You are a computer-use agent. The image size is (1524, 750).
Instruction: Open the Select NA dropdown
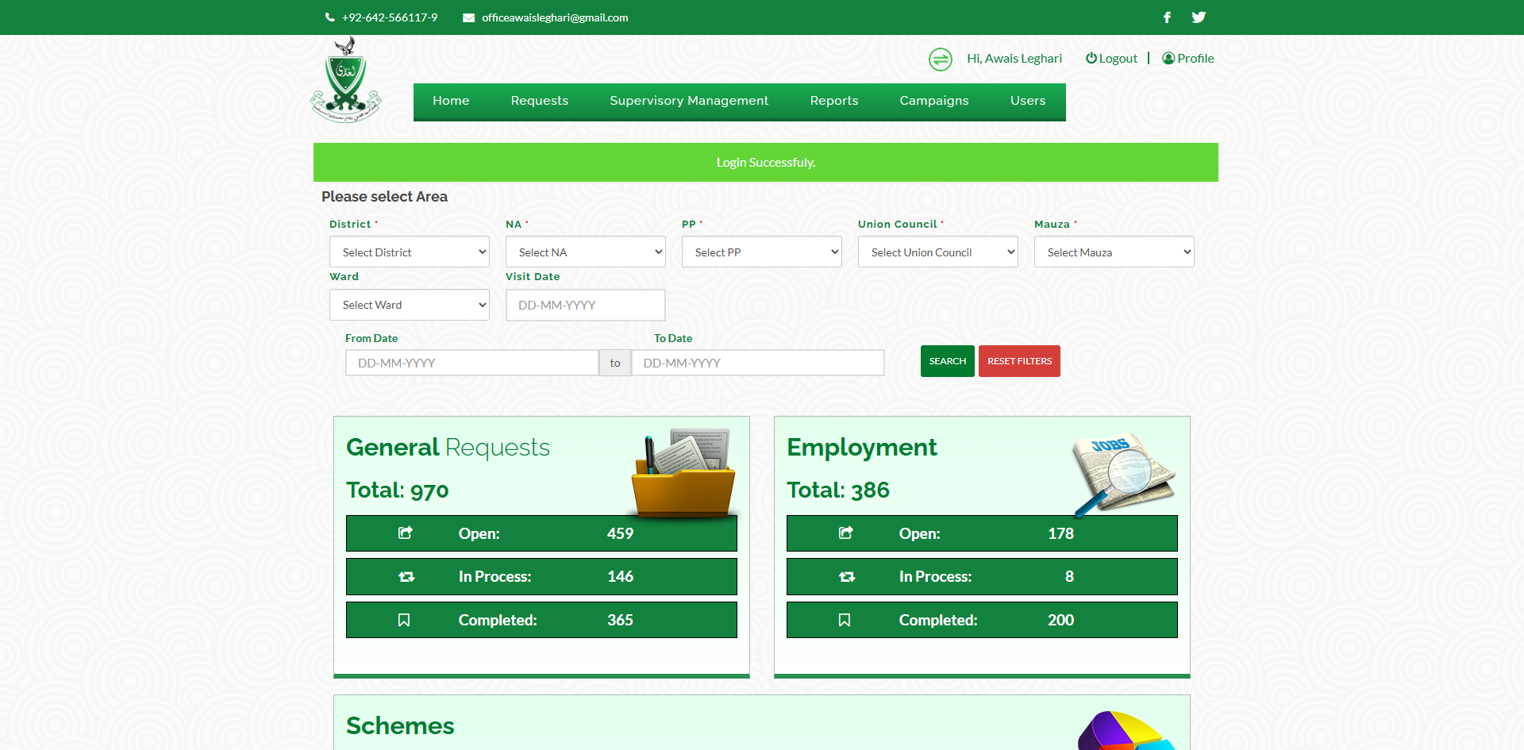point(586,252)
